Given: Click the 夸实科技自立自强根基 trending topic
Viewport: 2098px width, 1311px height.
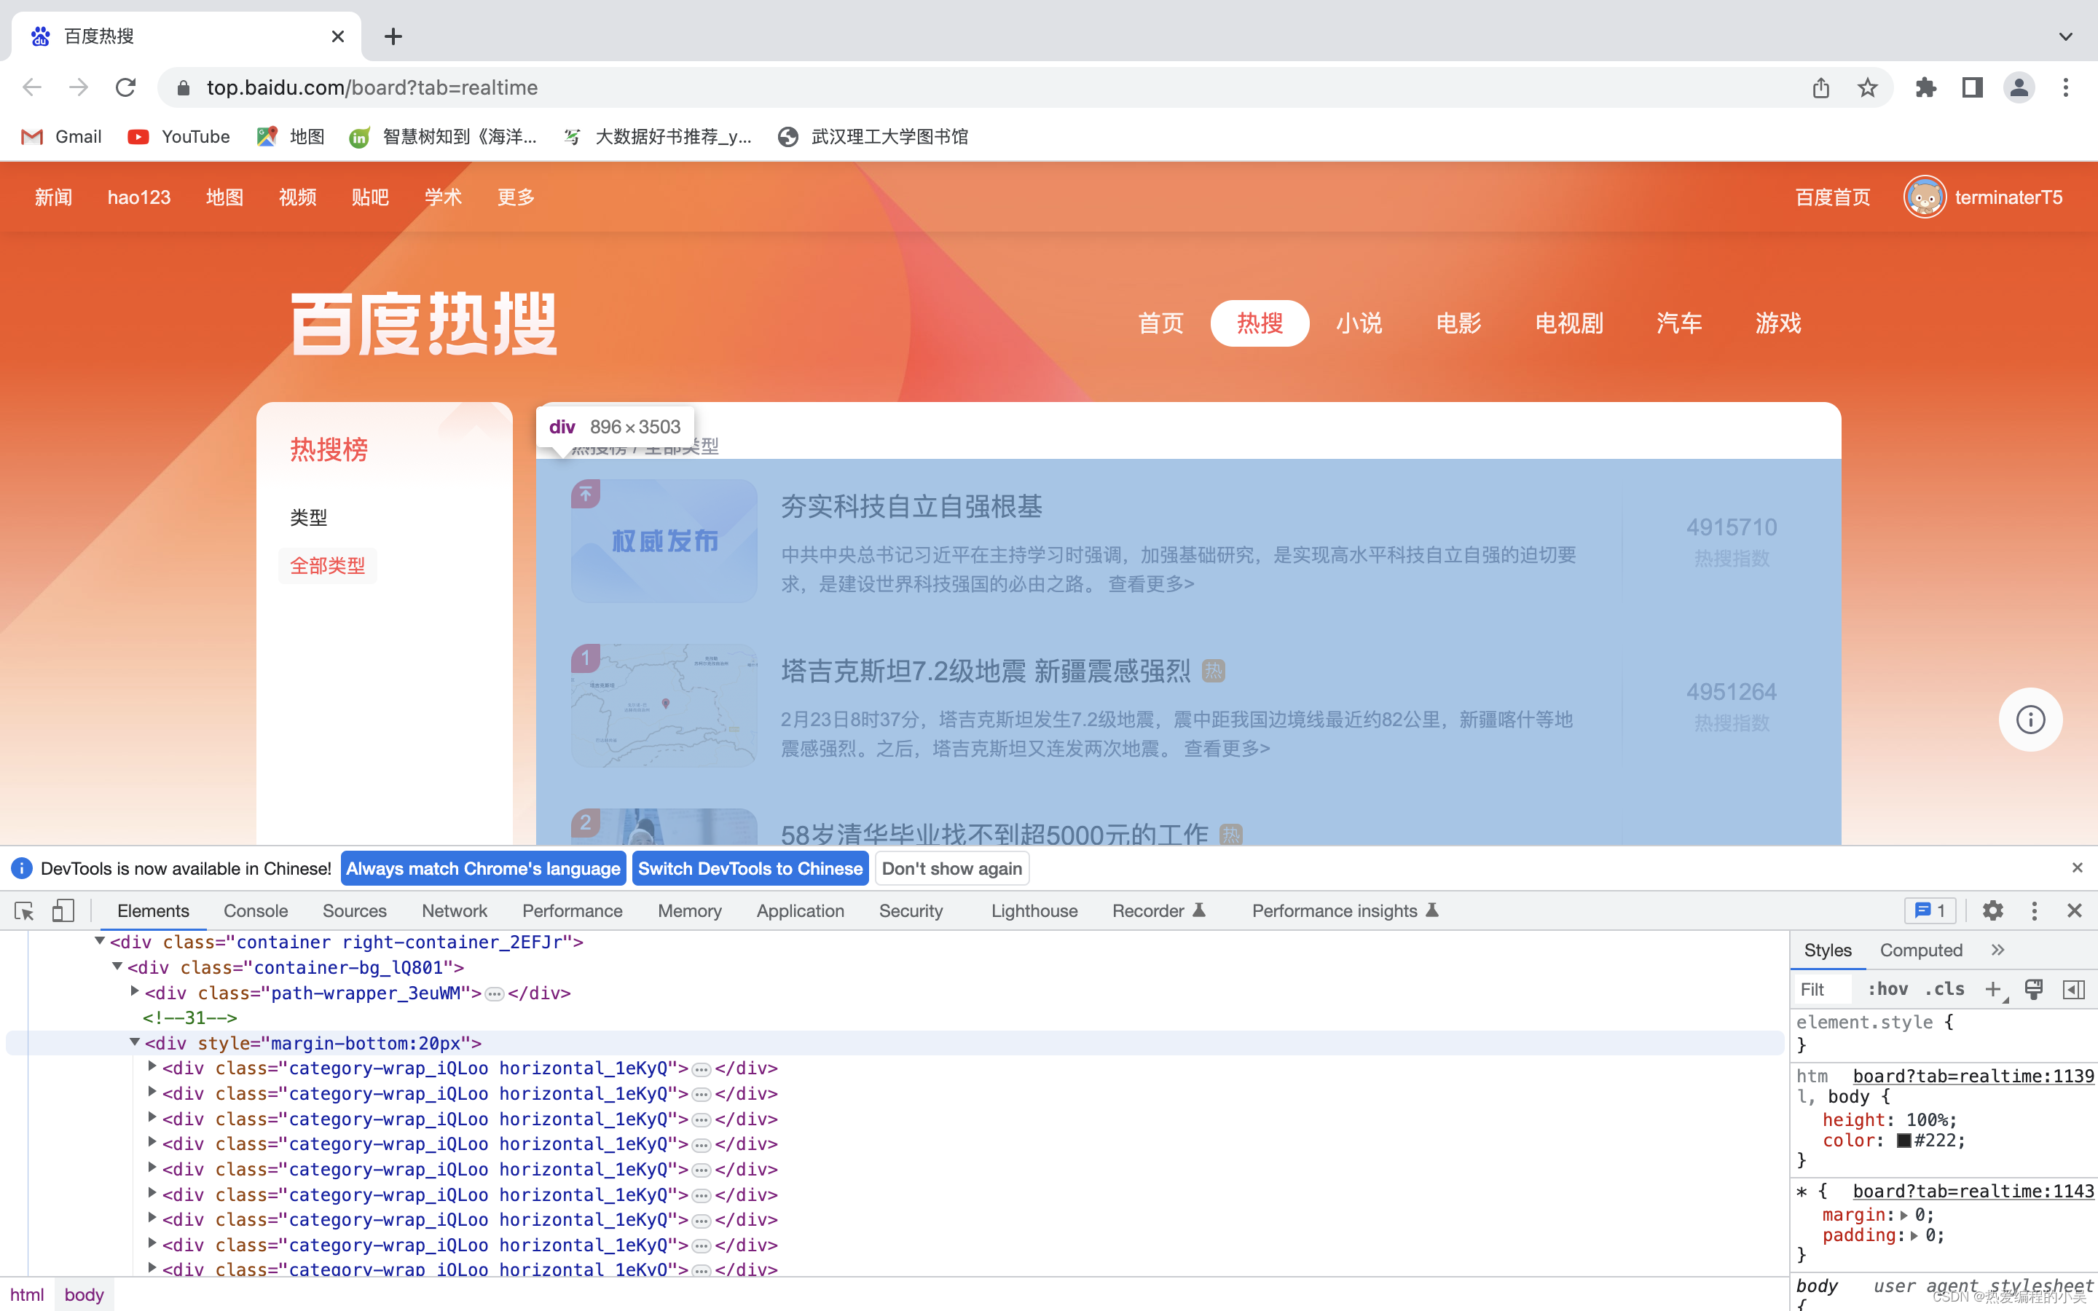Looking at the screenshot, I should [x=906, y=506].
